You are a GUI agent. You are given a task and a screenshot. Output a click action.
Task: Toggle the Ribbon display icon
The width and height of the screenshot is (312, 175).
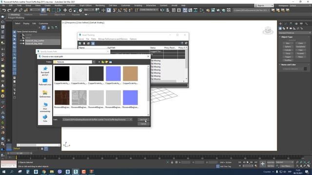coord(185,10)
